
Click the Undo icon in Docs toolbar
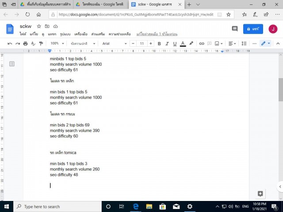(x=10, y=43)
